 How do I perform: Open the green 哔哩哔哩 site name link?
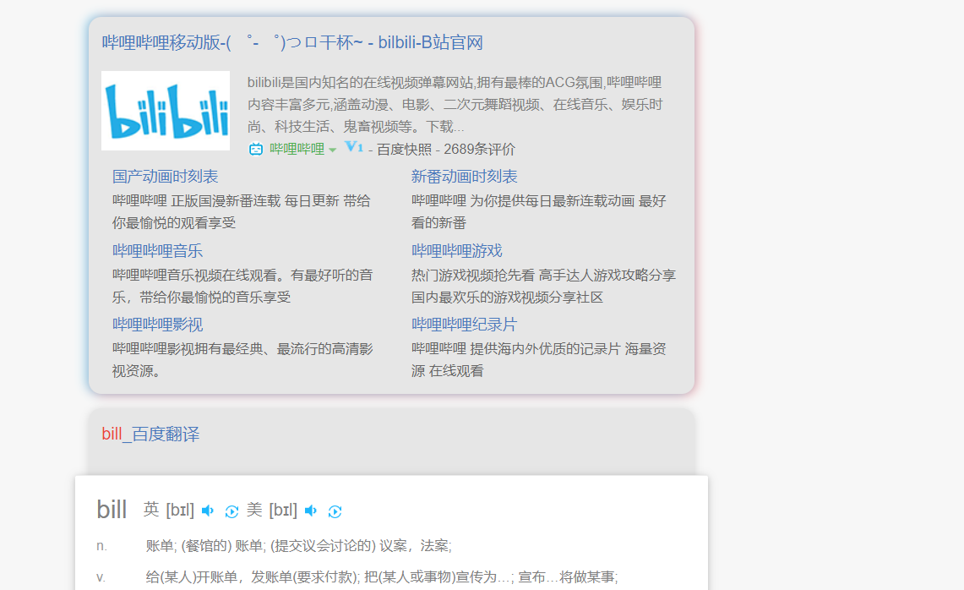297,149
